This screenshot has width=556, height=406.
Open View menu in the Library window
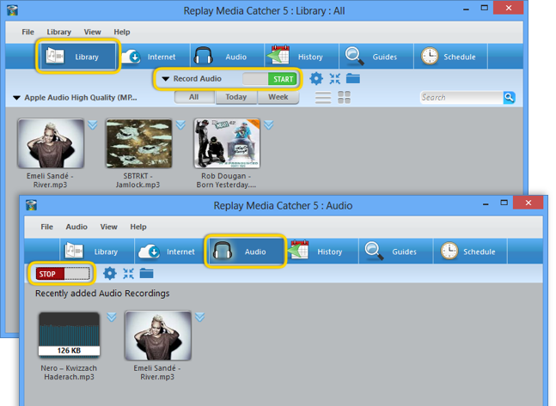(x=92, y=32)
